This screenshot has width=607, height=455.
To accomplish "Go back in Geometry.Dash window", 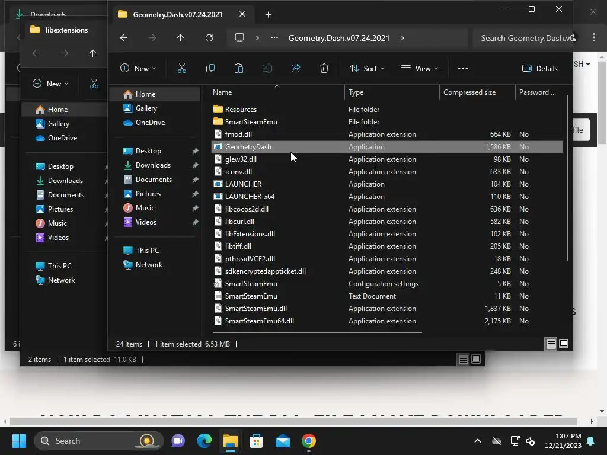I will click(x=124, y=38).
